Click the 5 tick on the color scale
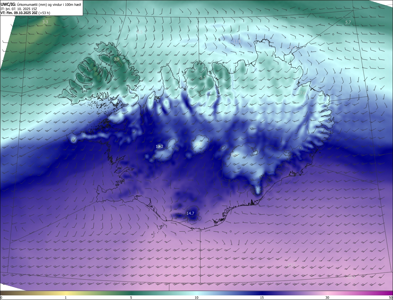This screenshot has width=393, height=300. point(131,298)
